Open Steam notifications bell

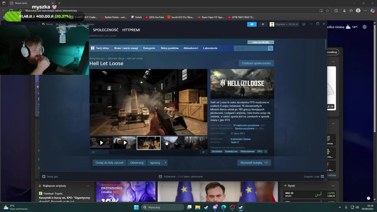point(263,24)
